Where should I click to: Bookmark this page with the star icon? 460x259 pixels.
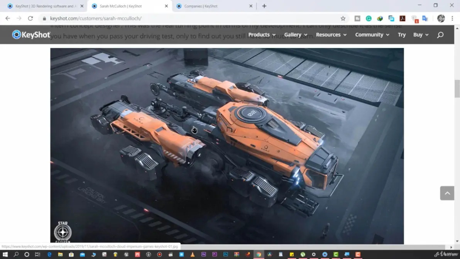coord(343,19)
